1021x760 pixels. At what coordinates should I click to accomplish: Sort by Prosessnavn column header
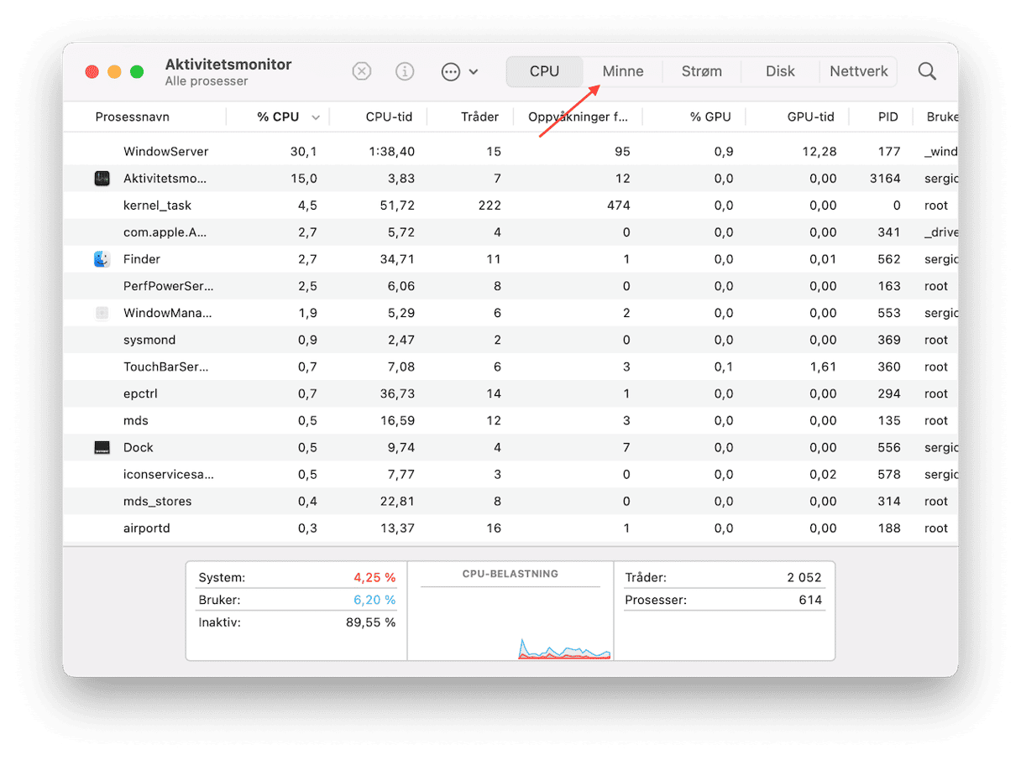133,117
